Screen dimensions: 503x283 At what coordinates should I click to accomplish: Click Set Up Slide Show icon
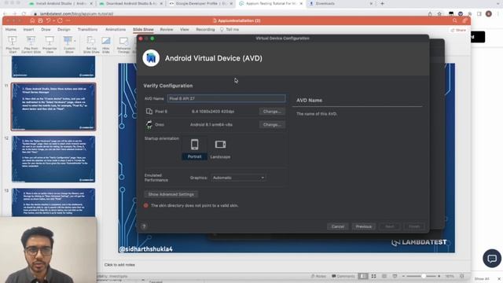click(x=91, y=45)
